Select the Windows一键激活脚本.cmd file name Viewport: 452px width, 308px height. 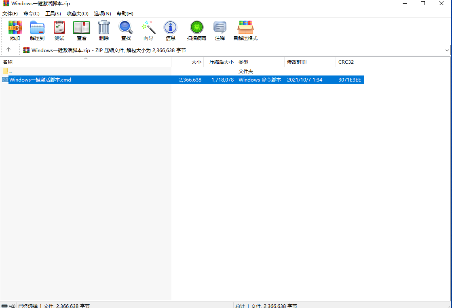point(40,80)
